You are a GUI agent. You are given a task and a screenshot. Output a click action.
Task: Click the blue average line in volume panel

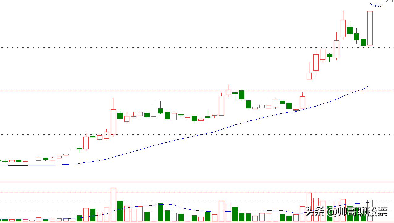(x=185, y=209)
